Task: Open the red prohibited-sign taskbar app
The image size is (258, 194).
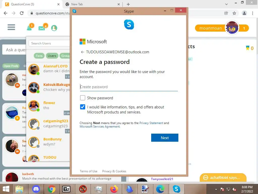Action: click(x=83, y=189)
